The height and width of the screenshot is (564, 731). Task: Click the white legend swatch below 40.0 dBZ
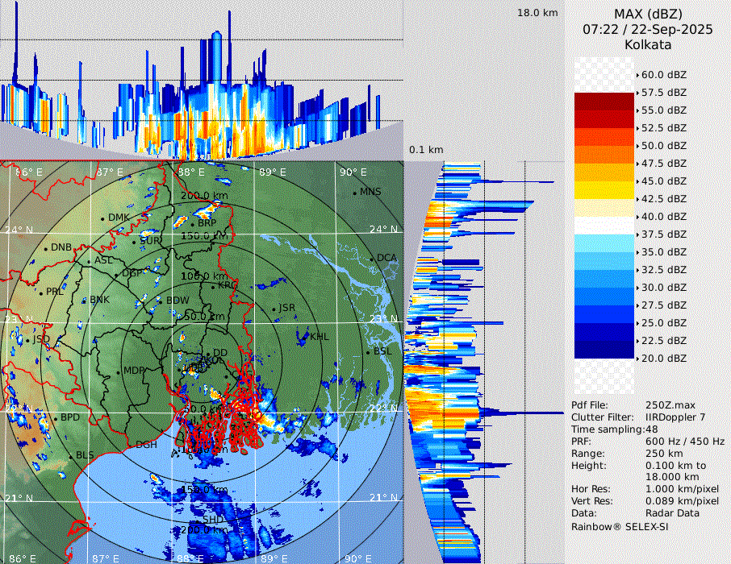pyautogui.click(x=604, y=226)
